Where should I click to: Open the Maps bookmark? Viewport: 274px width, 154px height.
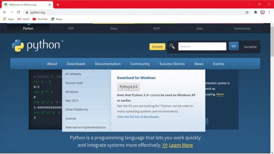57,19
